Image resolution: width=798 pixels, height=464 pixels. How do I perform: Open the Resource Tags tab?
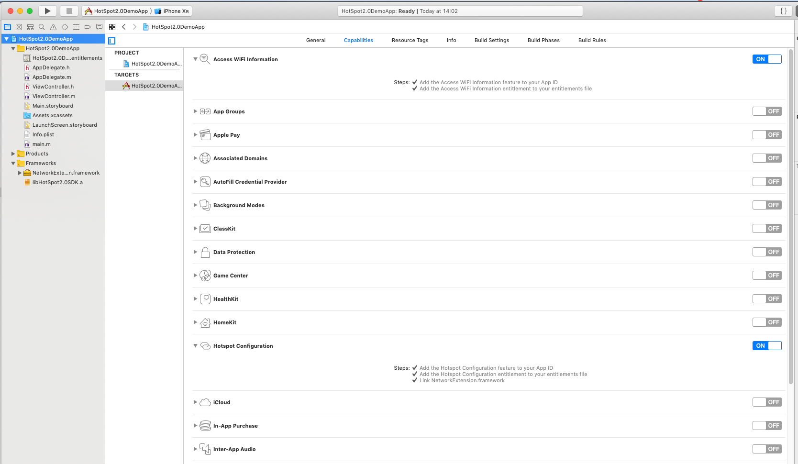pos(410,40)
